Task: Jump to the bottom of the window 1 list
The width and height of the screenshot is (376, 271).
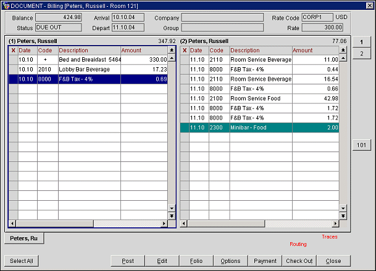Action: click(x=172, y=215)
